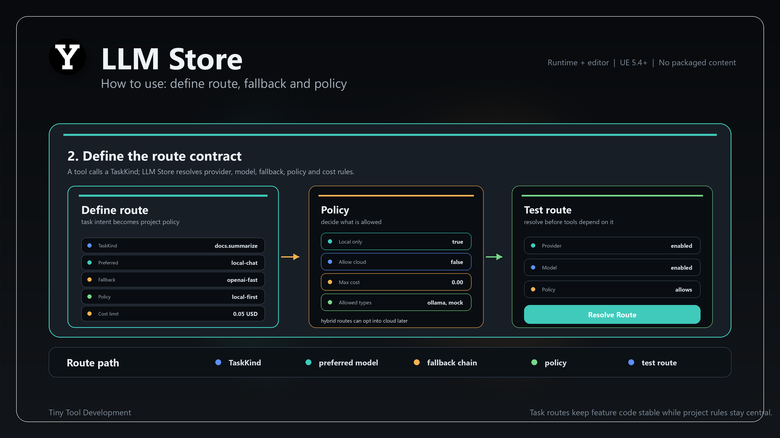This screenshot has height=438, width=780.
Task: Click the Tiny Tool Development footer text
Action: click(90, 412)
